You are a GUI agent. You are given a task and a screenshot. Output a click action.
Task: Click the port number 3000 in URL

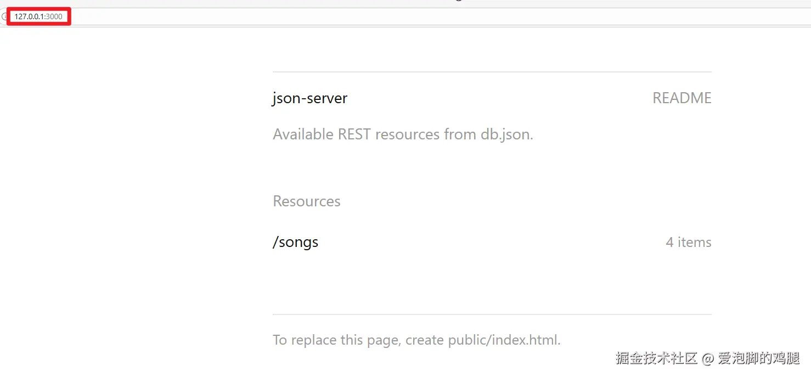coord(54,16)
